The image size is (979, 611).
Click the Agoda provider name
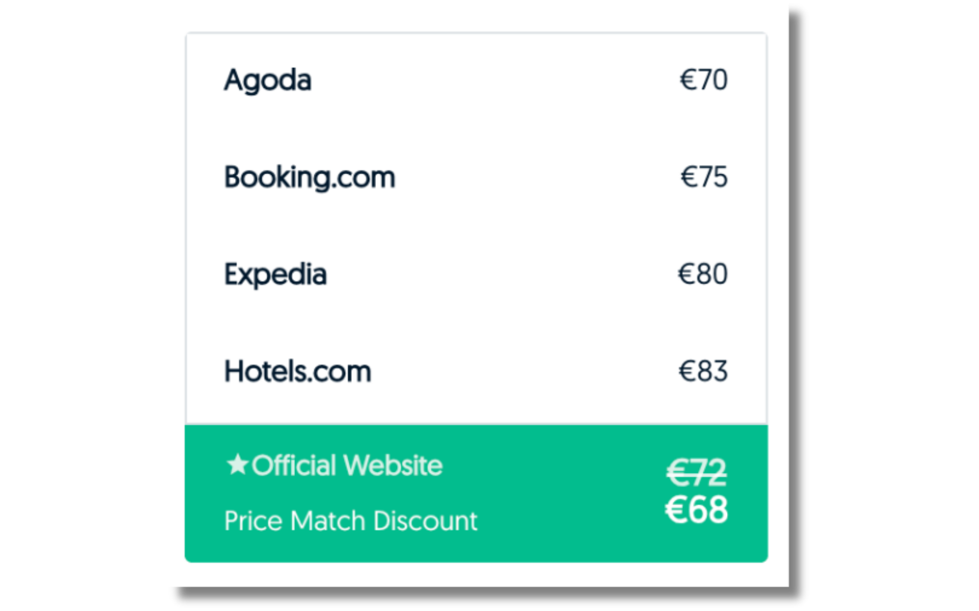click(x=268, y=80)
